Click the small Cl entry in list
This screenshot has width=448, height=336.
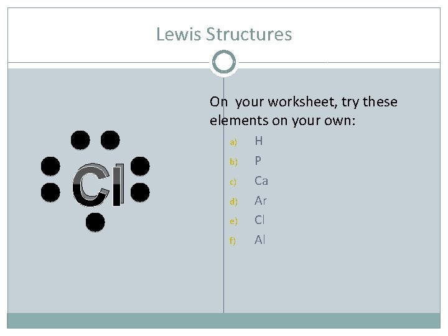point(260,220)
